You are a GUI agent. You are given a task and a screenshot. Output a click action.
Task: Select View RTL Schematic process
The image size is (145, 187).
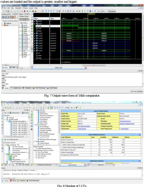tap(18, 147)
